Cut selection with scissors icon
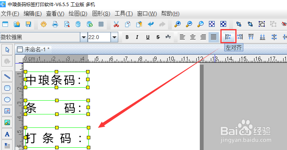This screenshot has height=150, width=287. (116, 24)
